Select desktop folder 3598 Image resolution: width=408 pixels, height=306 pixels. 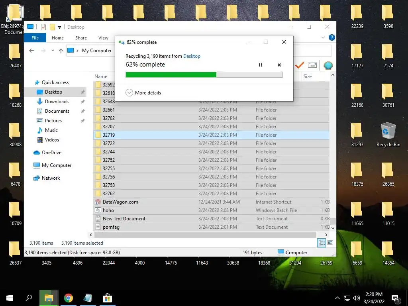point(388,16)
